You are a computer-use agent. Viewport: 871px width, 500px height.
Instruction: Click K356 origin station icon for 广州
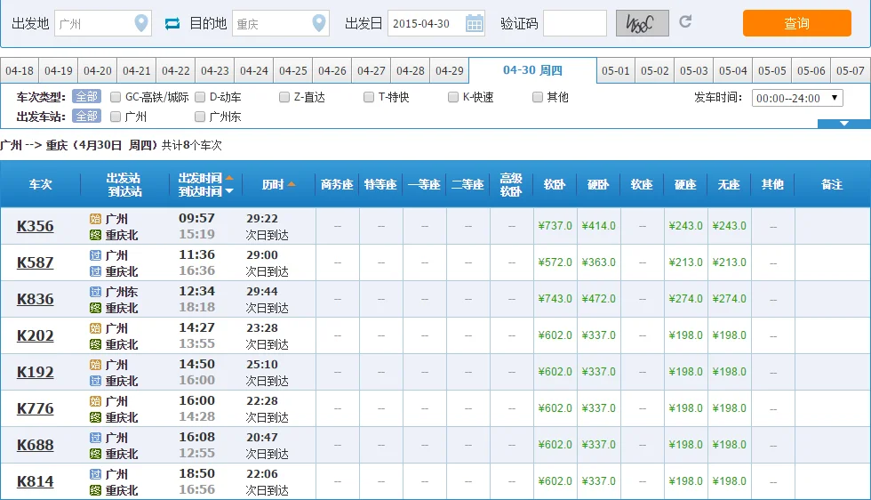tap(96, 219)
